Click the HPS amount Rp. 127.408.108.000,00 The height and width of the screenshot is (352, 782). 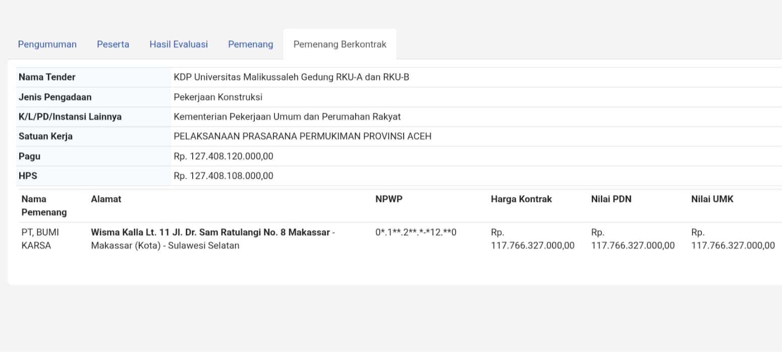pyautogui.click(x=224, y=176)
